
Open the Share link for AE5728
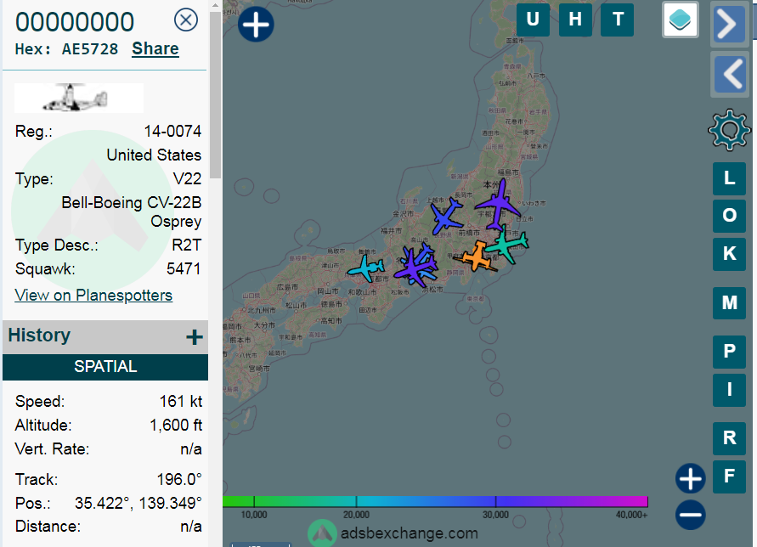pos(155,48)
